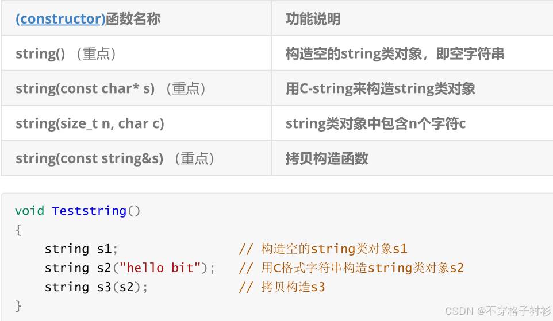The width and height of the screenshot is (553, 321).
Task: Select the string(size_t n, char c) cell
Action: (136, 123)
